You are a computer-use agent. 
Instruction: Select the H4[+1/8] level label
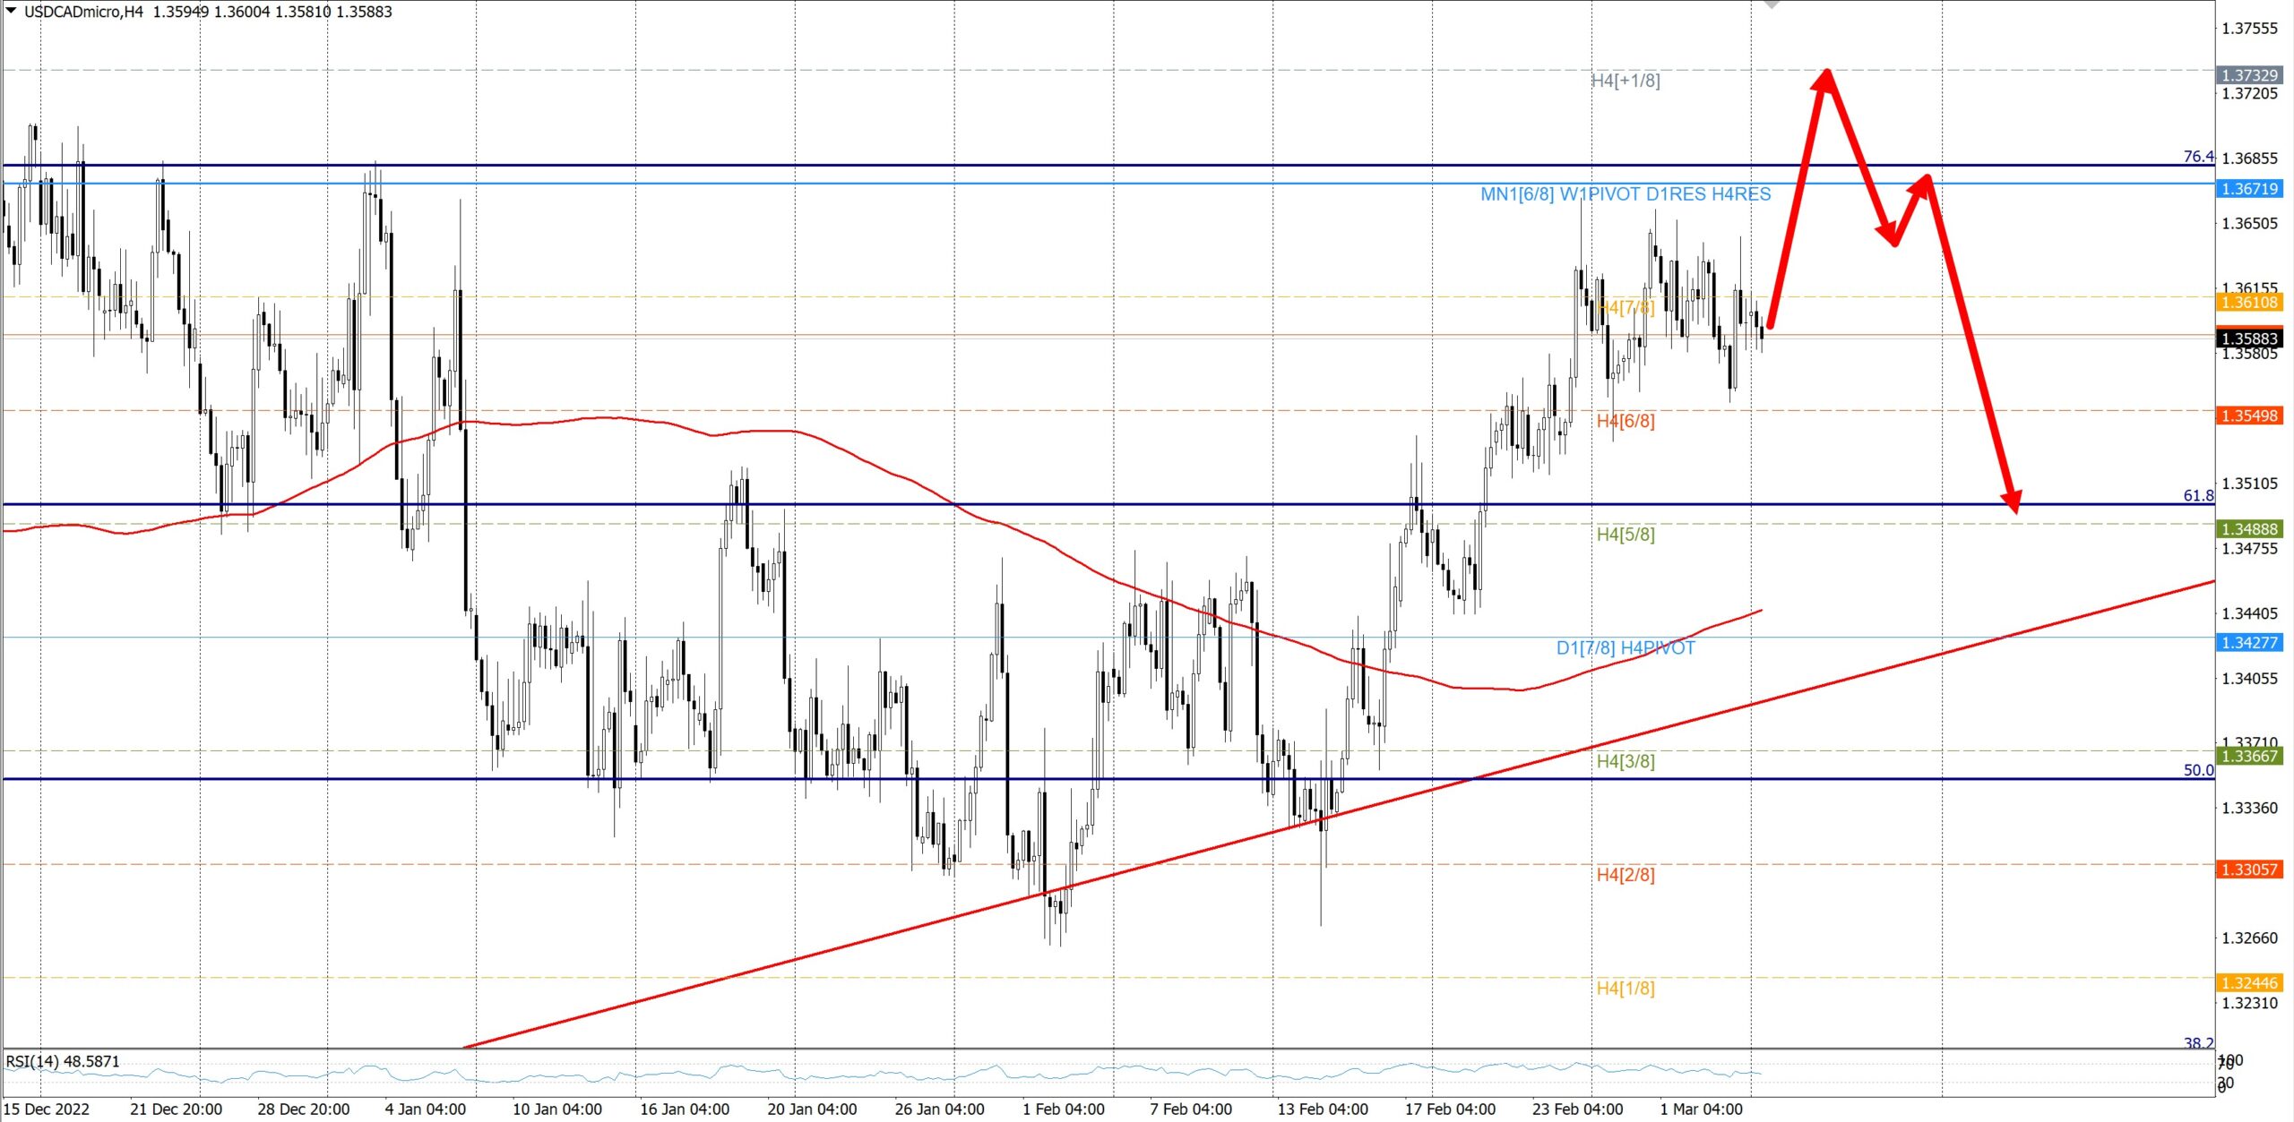(1626, 81)
